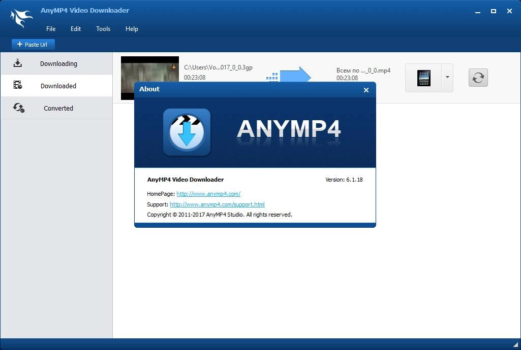
Task: Open the anymp4.com homepage link
Action: [x=208, y=194]
